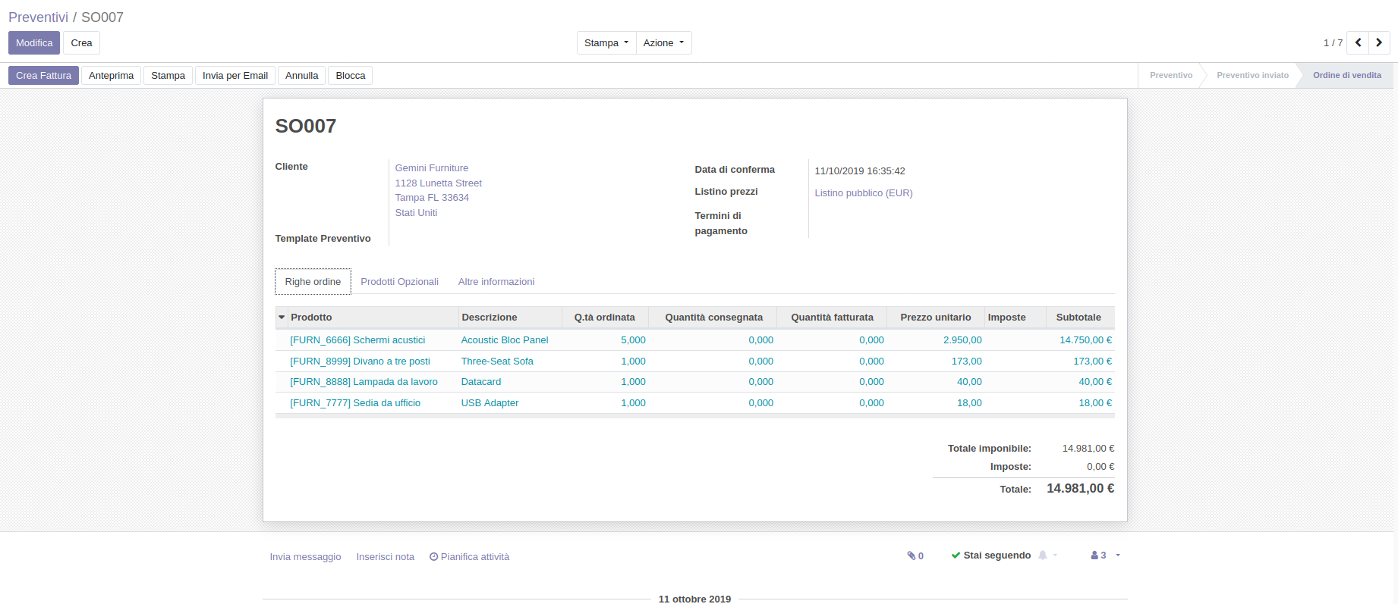Open Listino pubblico (EUR) pricelist link
Image resolution: width=1398 pixels, height=604 pixels.
(x=864, y=193)
